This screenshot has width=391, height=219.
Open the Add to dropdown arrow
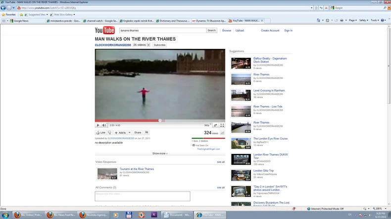(129, 133)
